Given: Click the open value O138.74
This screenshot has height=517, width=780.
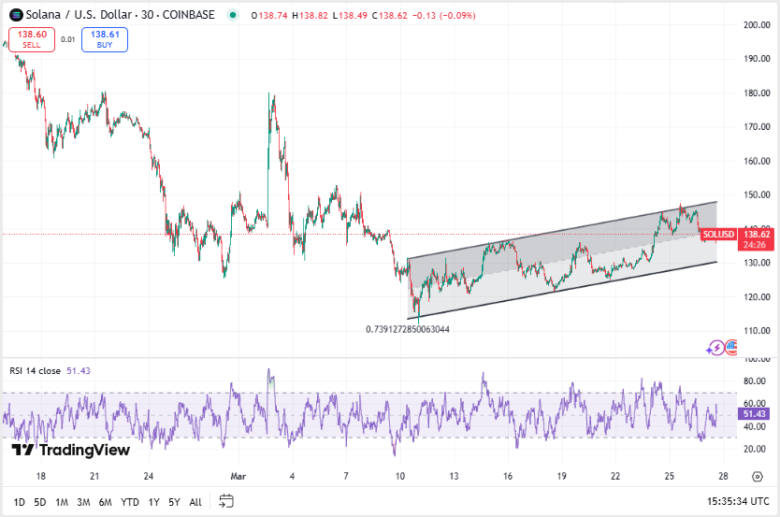Looking at the screenshot, I should [269, 15].
